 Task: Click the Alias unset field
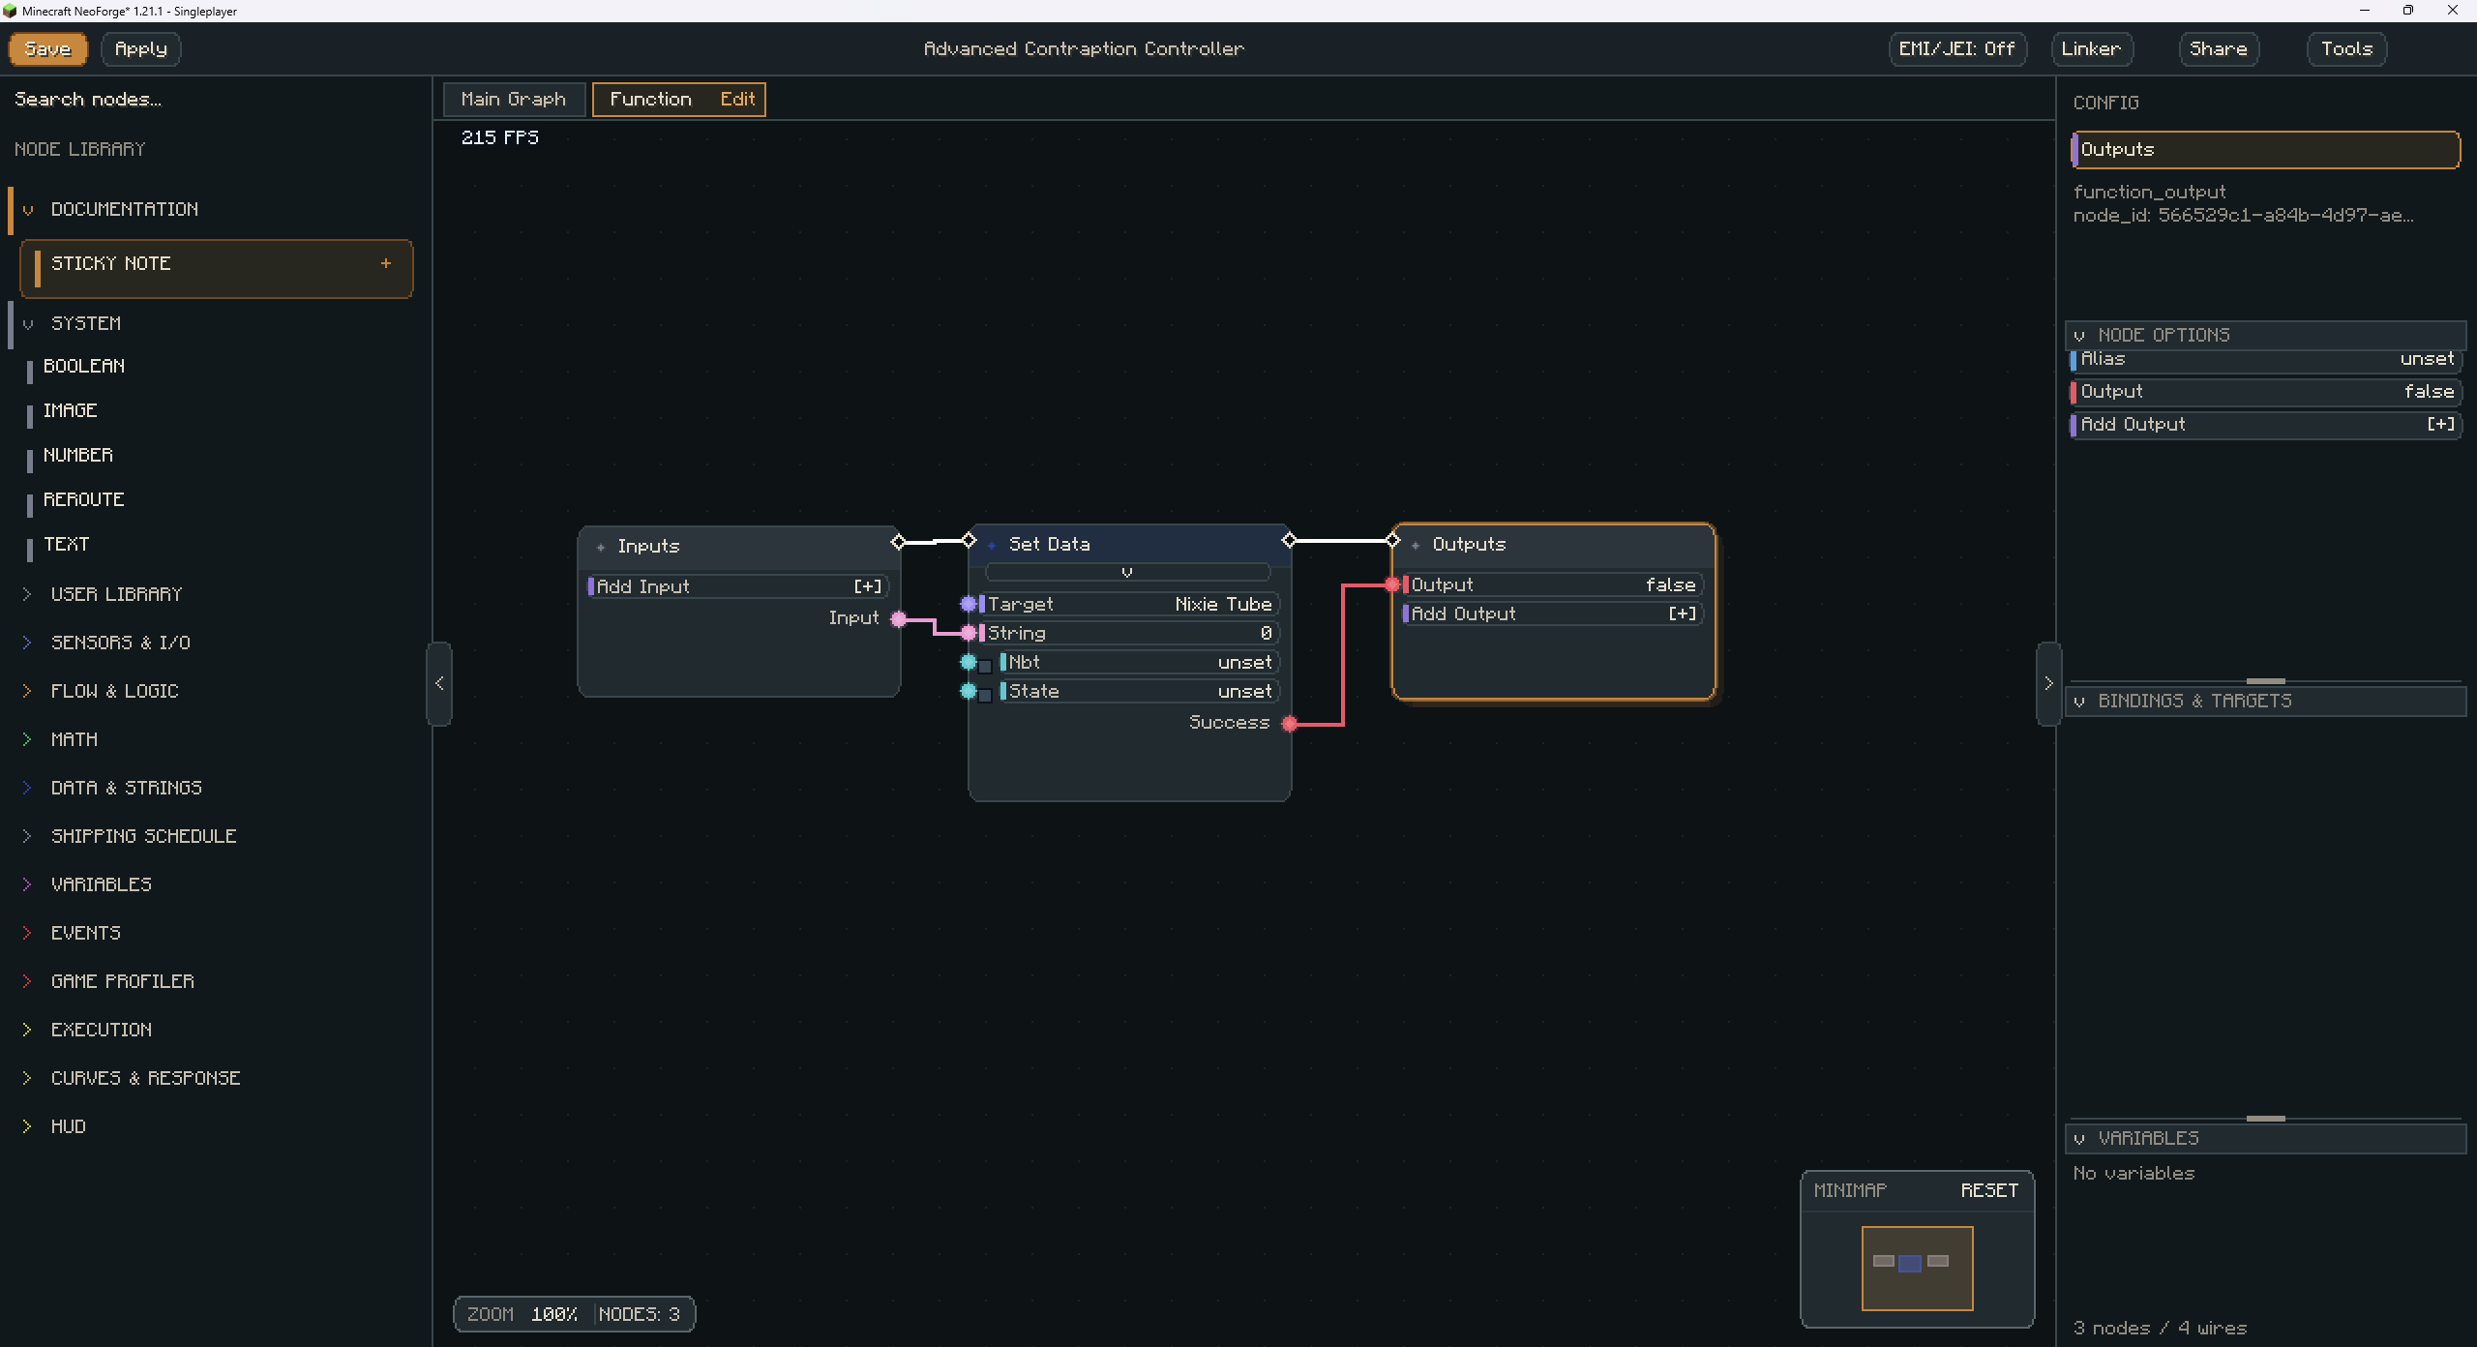[2264, 359]
